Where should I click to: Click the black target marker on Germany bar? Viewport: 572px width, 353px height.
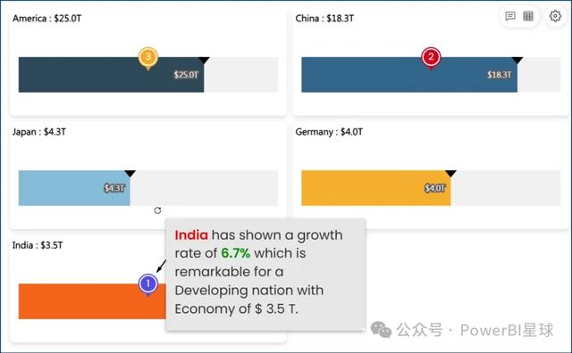click(450, 174)
